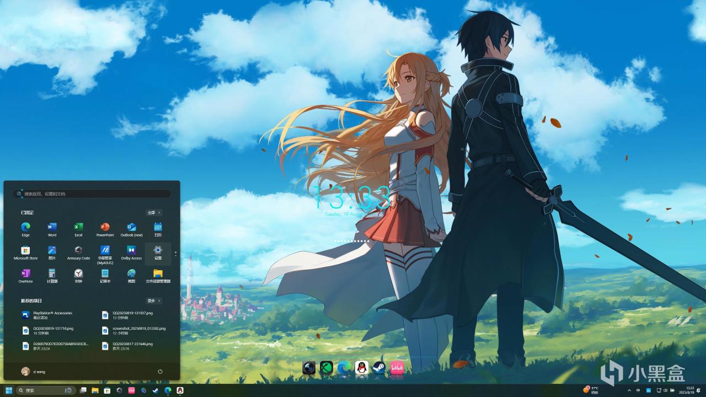Click the Windows Start button on taskbar
Viewport: 706px width, 397px height.
click(x=9, y=390)
